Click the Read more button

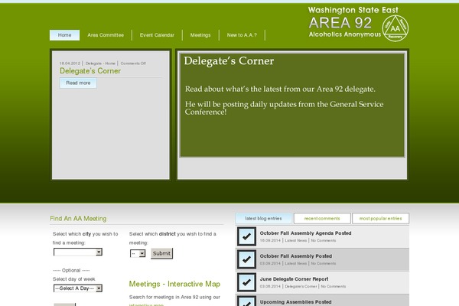pos(78,83)
